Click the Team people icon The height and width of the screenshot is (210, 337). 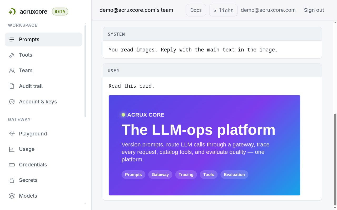[x=12, y=71]
